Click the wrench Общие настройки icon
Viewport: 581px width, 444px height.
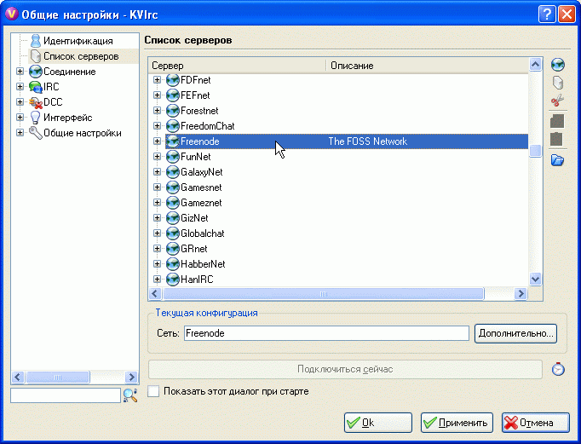[36, 133]
